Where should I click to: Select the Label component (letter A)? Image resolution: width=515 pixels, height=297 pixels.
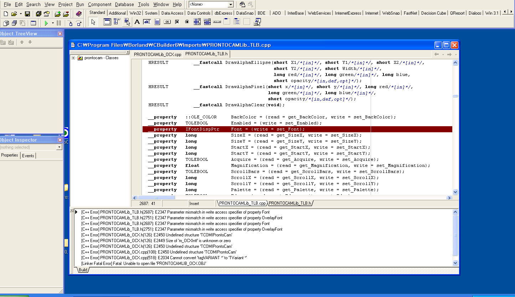click(137, 22)
